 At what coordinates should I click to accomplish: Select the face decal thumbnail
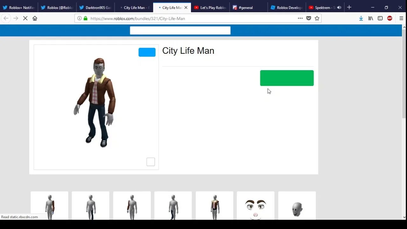coord(255,207)
